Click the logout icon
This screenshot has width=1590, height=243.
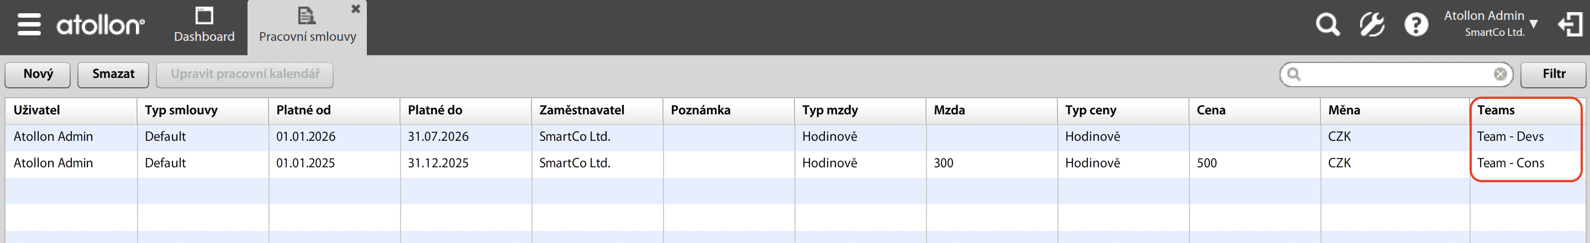pos(1570,25)
